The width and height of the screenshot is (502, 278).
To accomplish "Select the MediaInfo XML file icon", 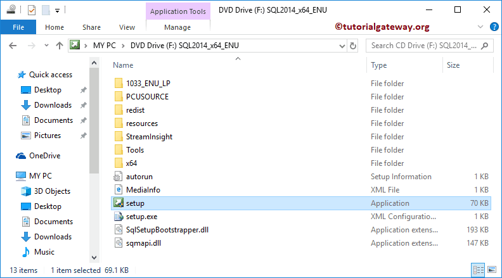I will (x=119, y=190).
